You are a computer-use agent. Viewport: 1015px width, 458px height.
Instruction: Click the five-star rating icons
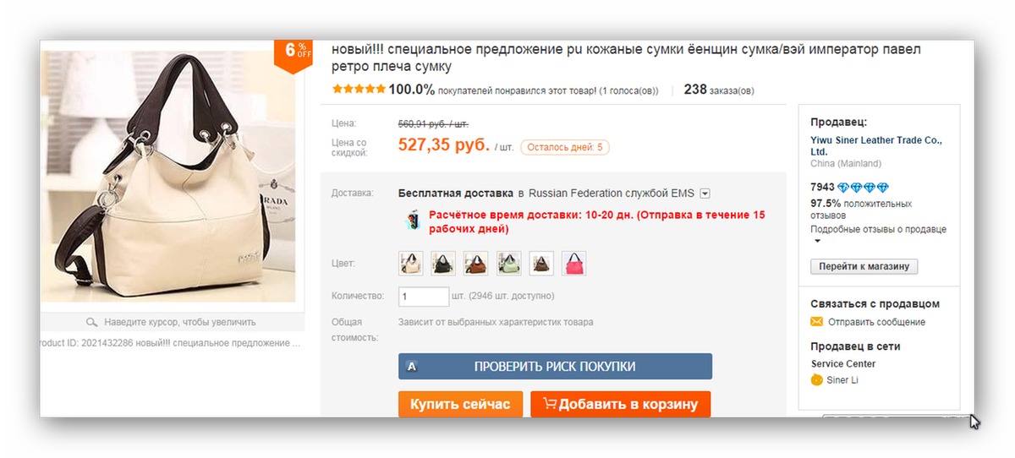(x=359, y=89)
